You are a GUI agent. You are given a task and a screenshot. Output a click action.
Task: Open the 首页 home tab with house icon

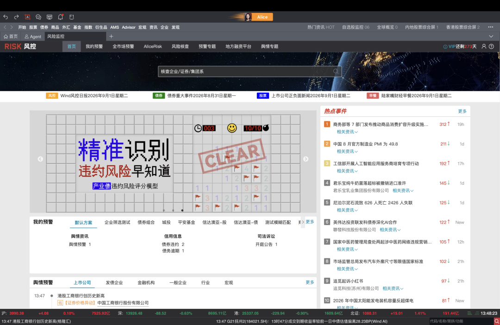[x=11, y=37]
